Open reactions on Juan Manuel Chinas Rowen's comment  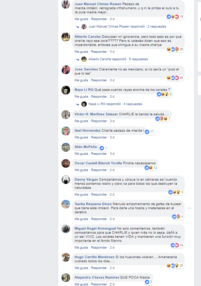point(175,17)
